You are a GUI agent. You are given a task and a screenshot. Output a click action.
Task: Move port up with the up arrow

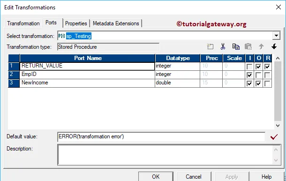(261, 46)
